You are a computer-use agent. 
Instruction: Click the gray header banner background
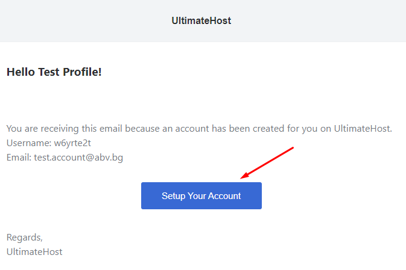coord(78,20)
